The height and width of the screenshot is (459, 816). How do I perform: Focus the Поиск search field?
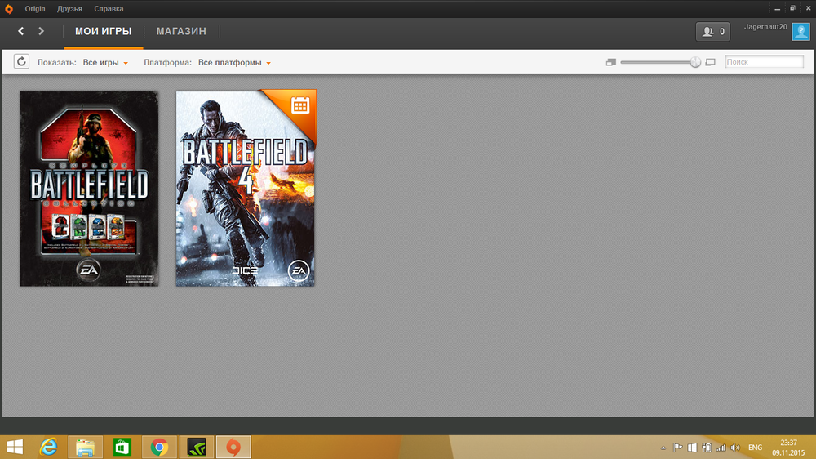(764, 62)
